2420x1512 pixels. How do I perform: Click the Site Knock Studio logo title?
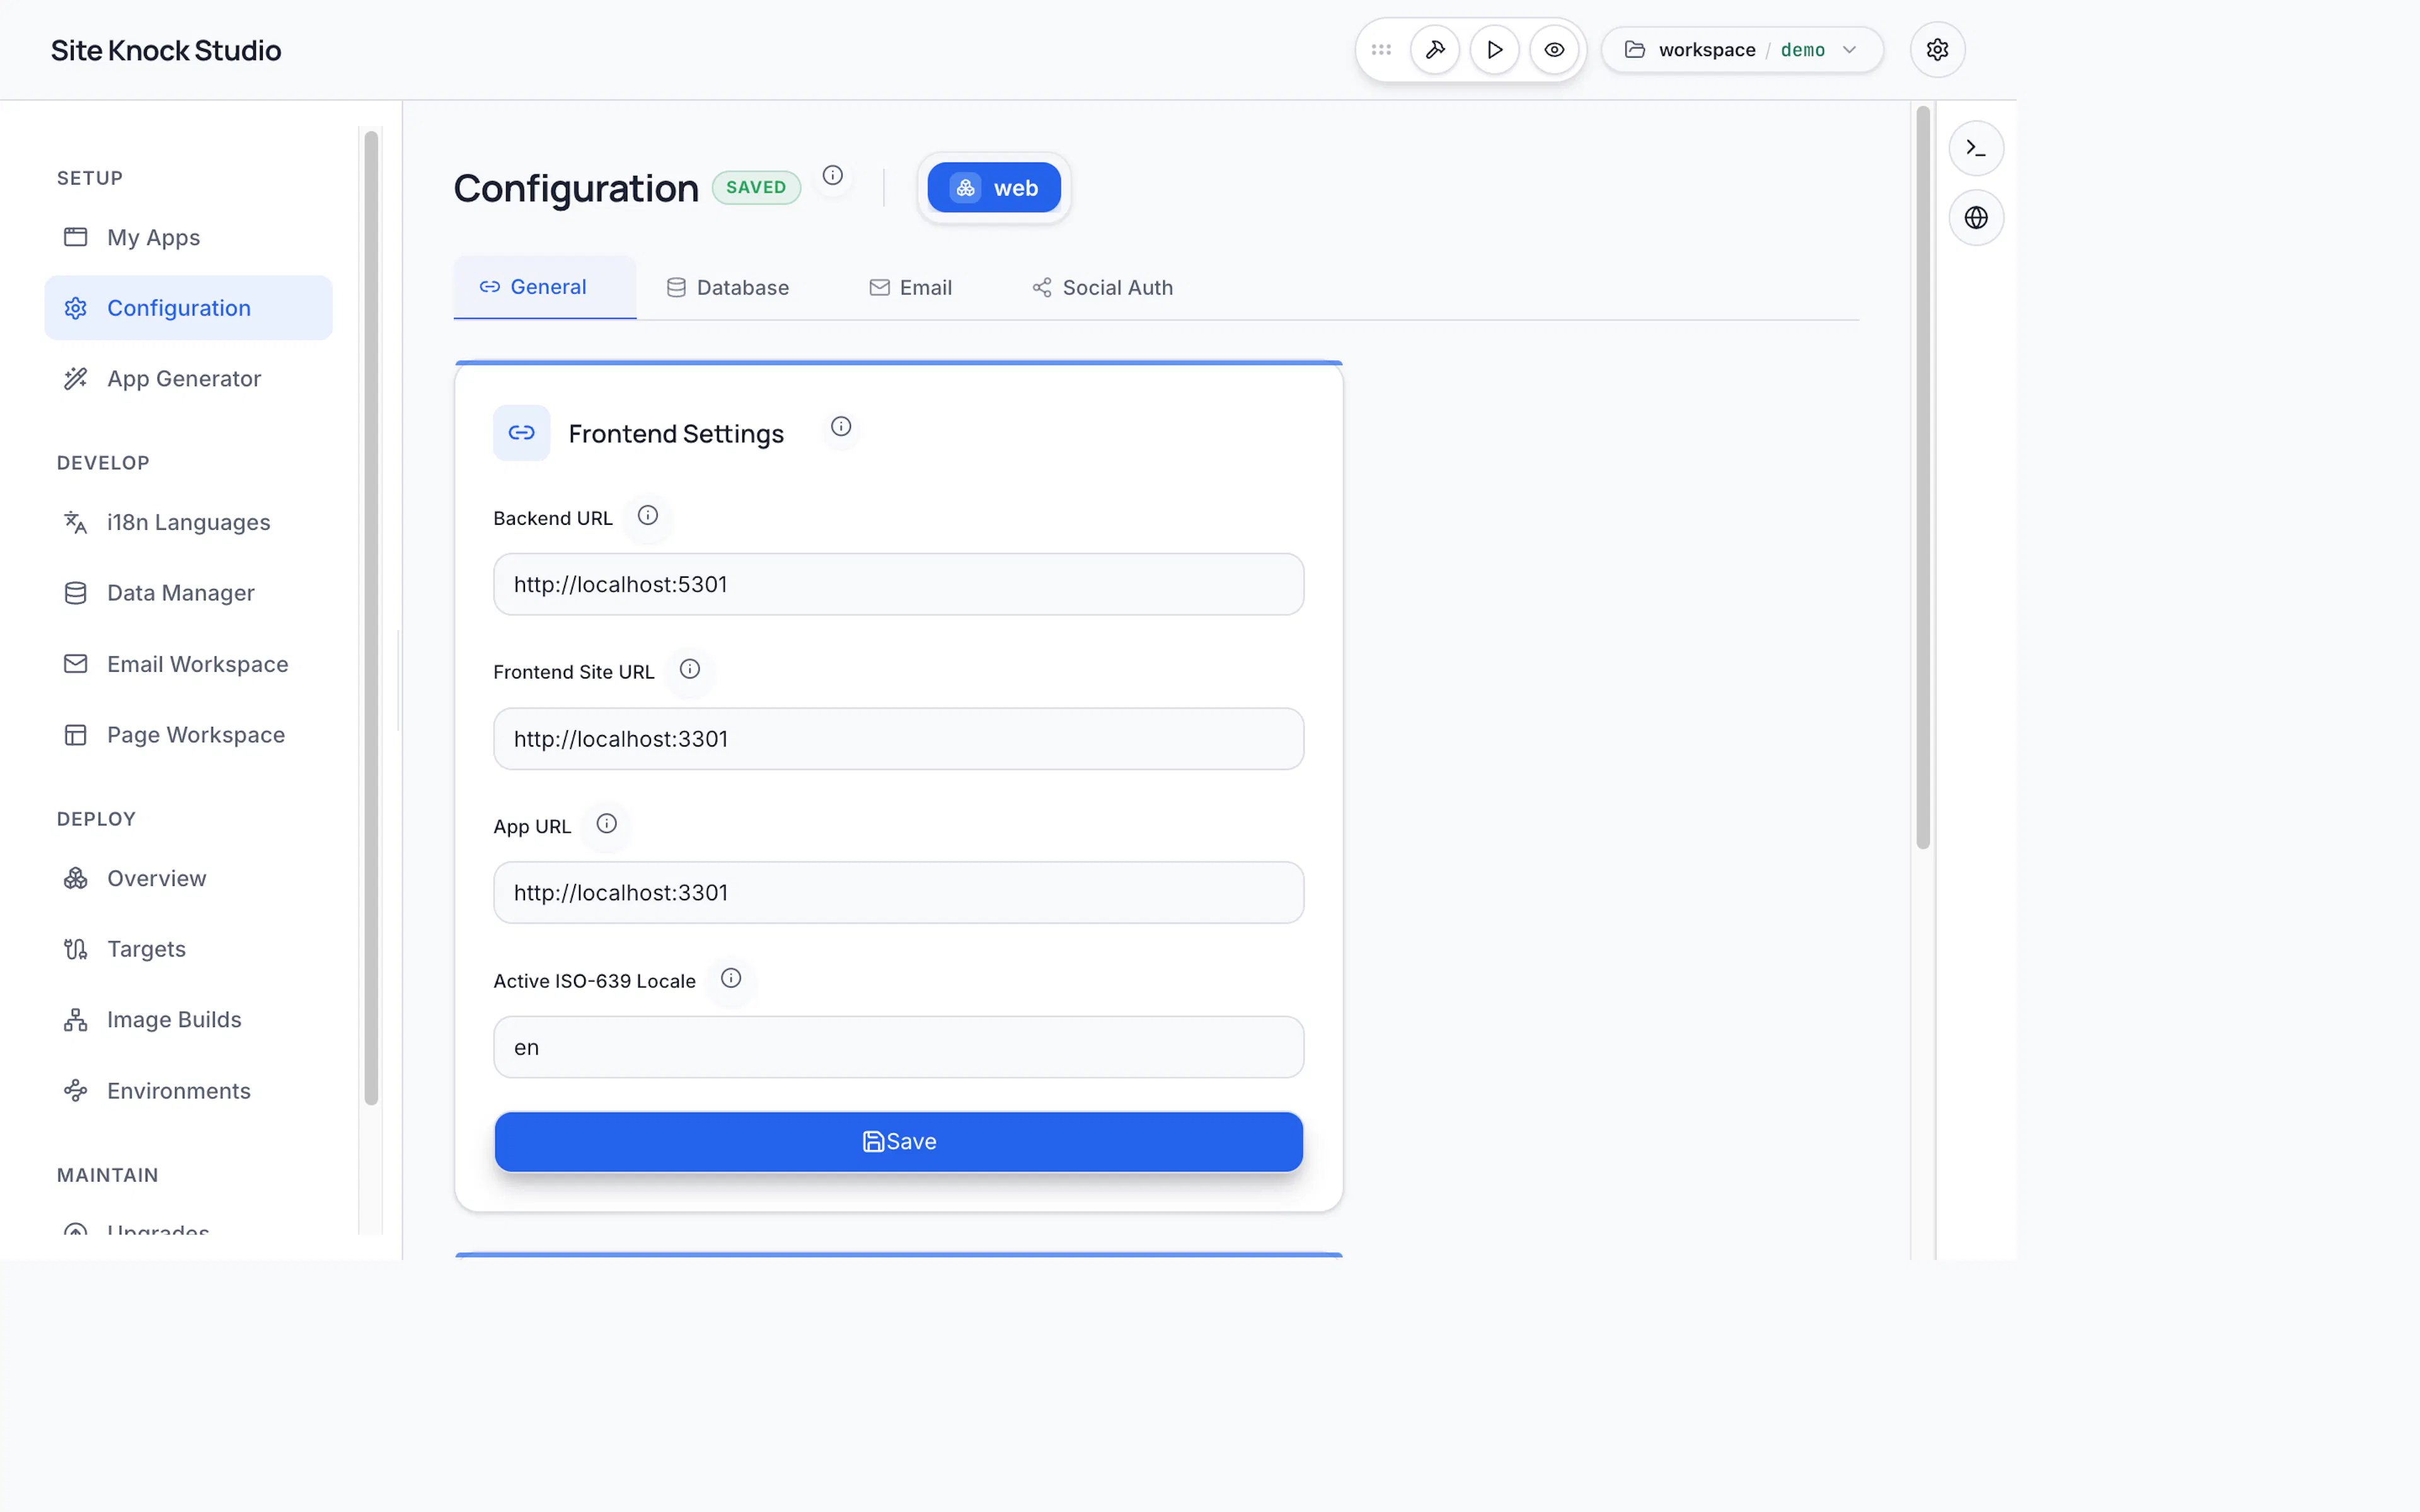[166, 50]
